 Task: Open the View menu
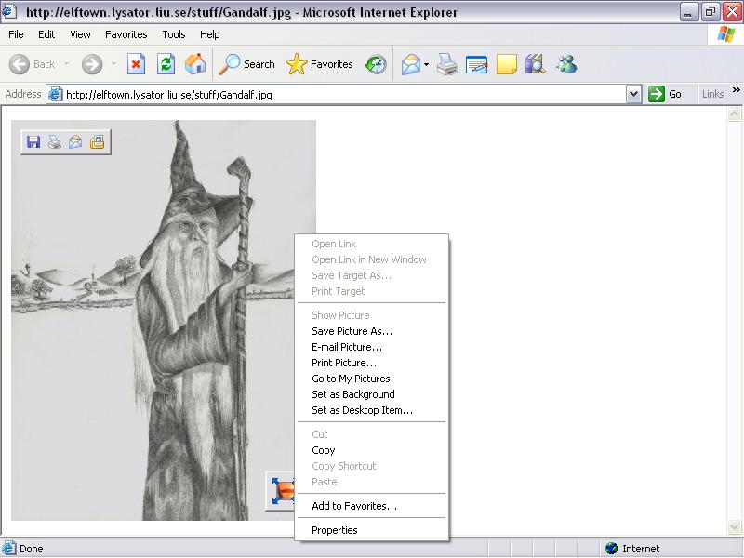point(80,34)
